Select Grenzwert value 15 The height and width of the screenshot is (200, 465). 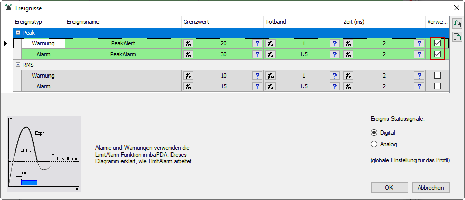pyautogui.click(x=223, y=86)
